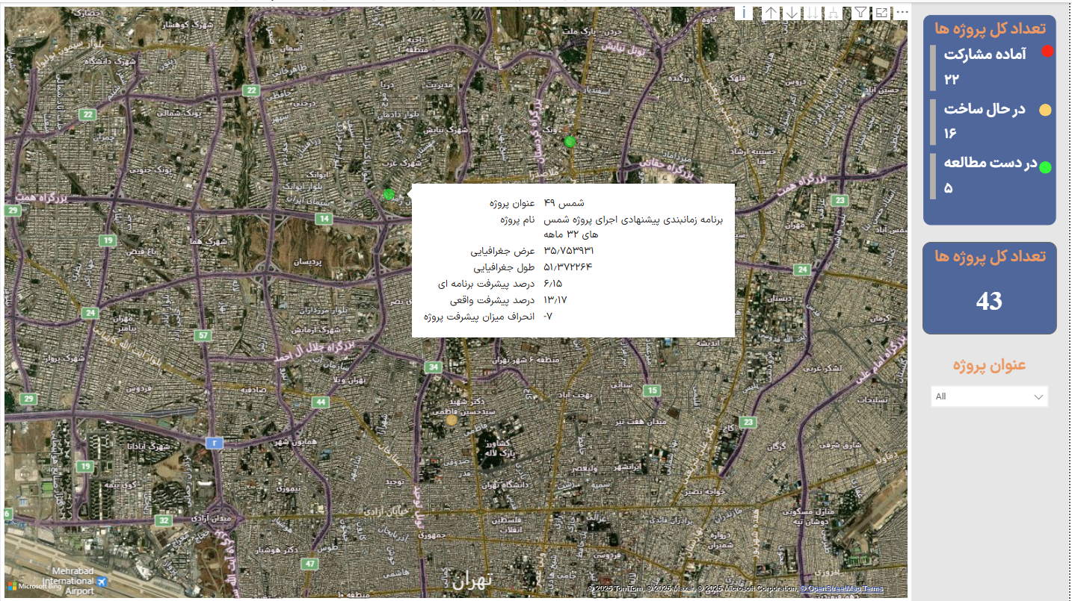The height and width of the screenshot is (601, 1072).
Task: Click the yellow dot beside در حال ساخت
Action: pyautogui.click(x=1045, y=110)
